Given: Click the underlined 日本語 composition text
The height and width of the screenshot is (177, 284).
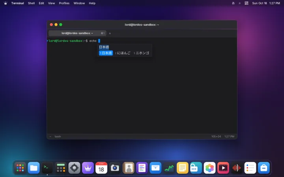Looking at the screenshot, I should [104, 47].
